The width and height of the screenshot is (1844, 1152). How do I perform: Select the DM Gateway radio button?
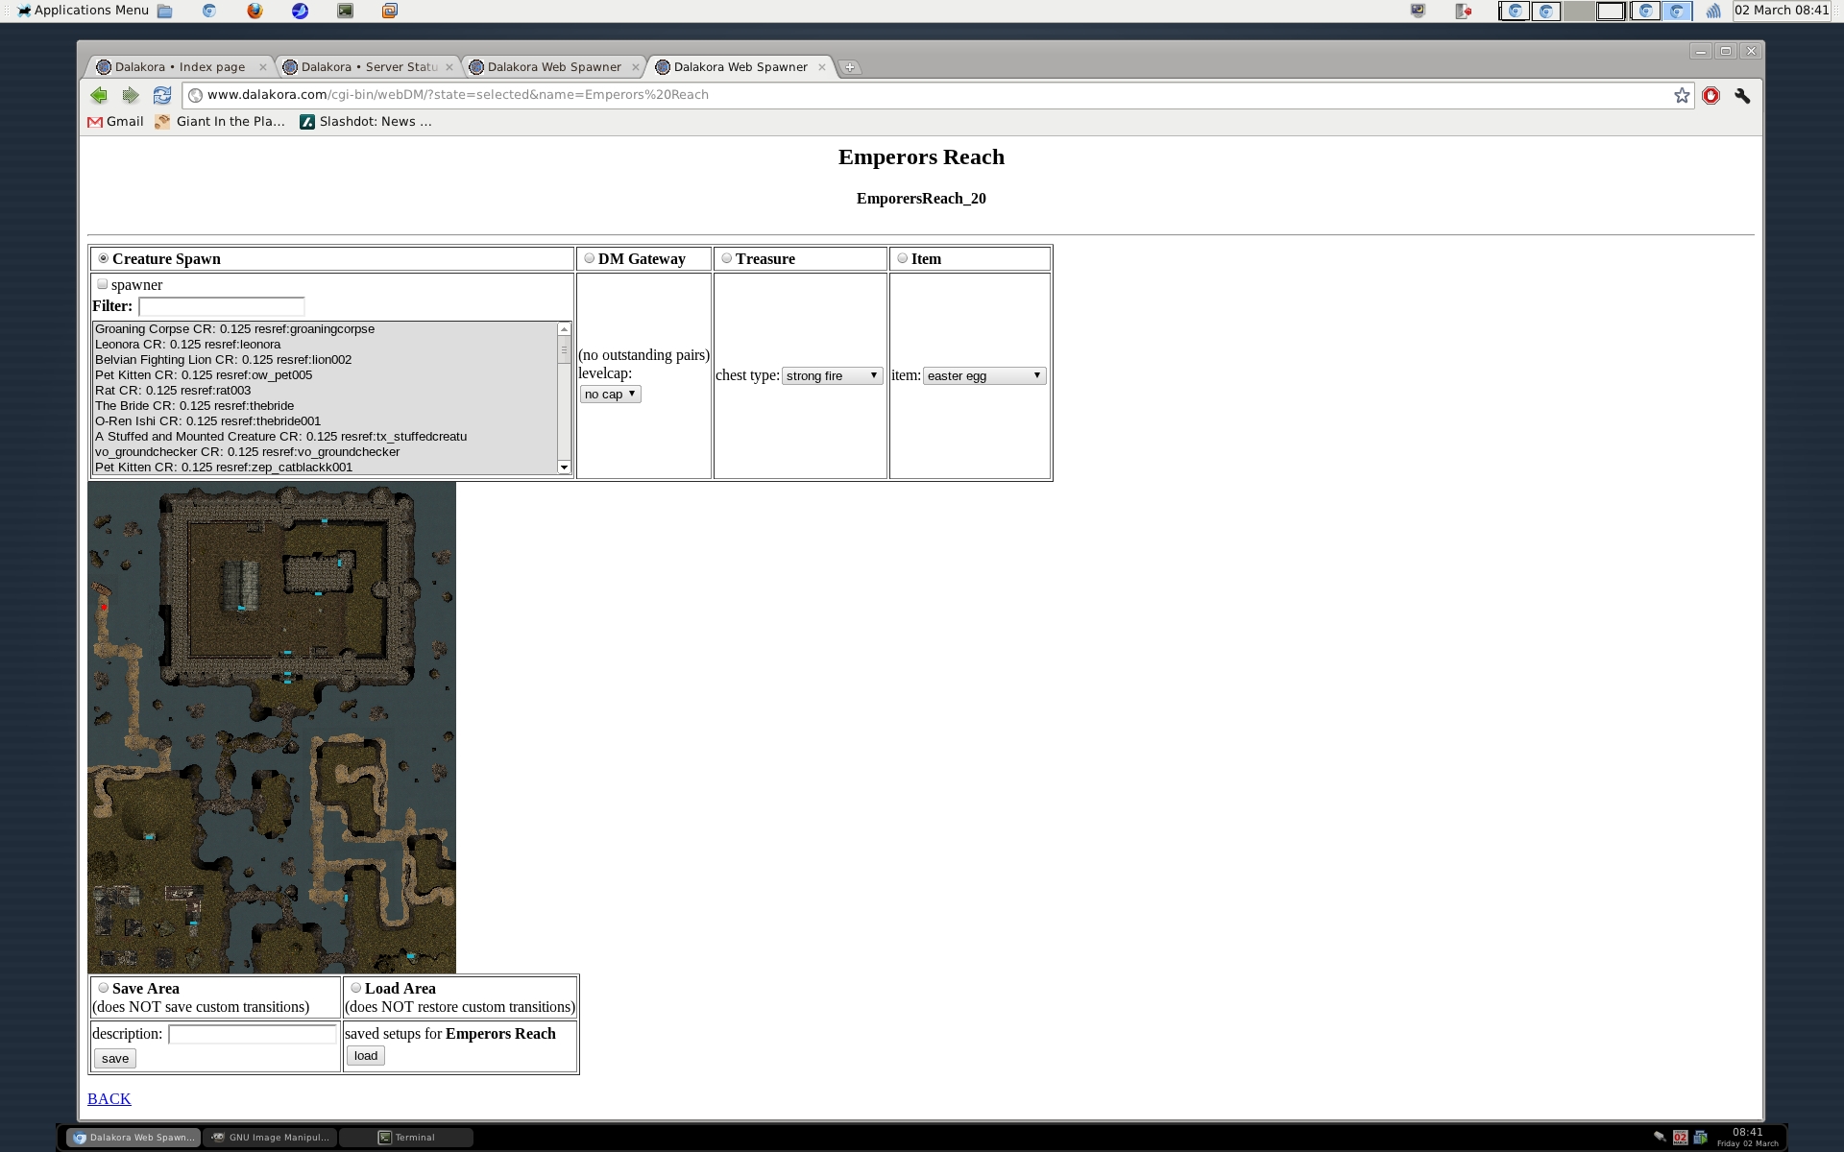[x=590, y=258]
